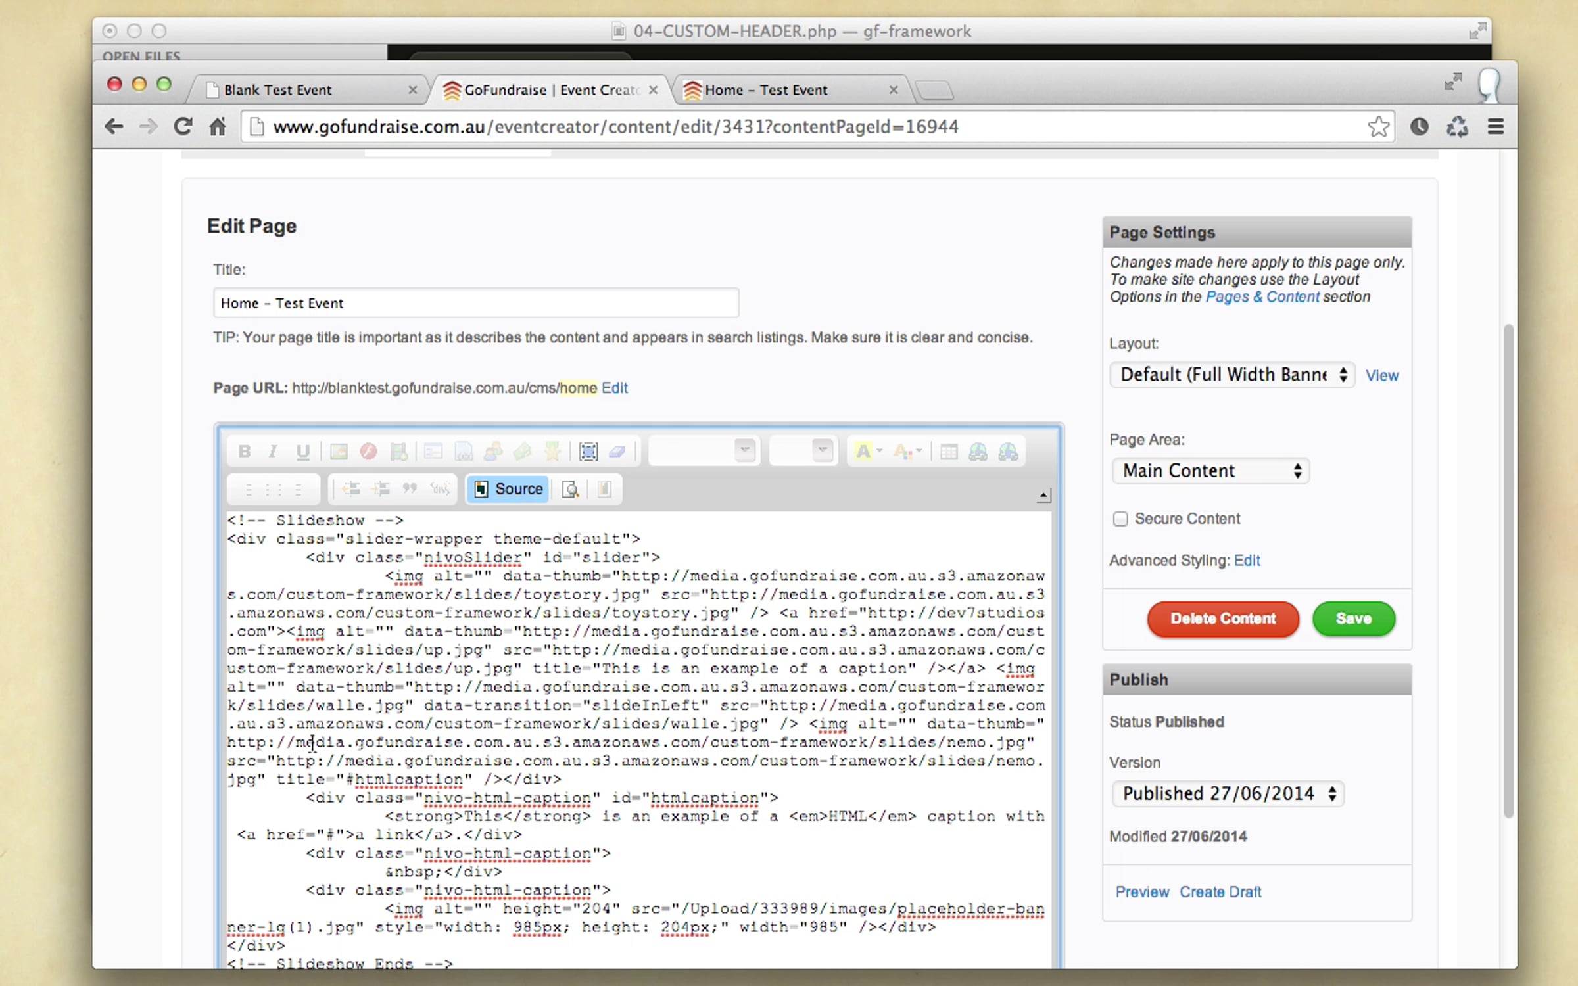1578x986 pixels.
Task: Click the Insert Video film-strip icon
Action: point(398,452)
